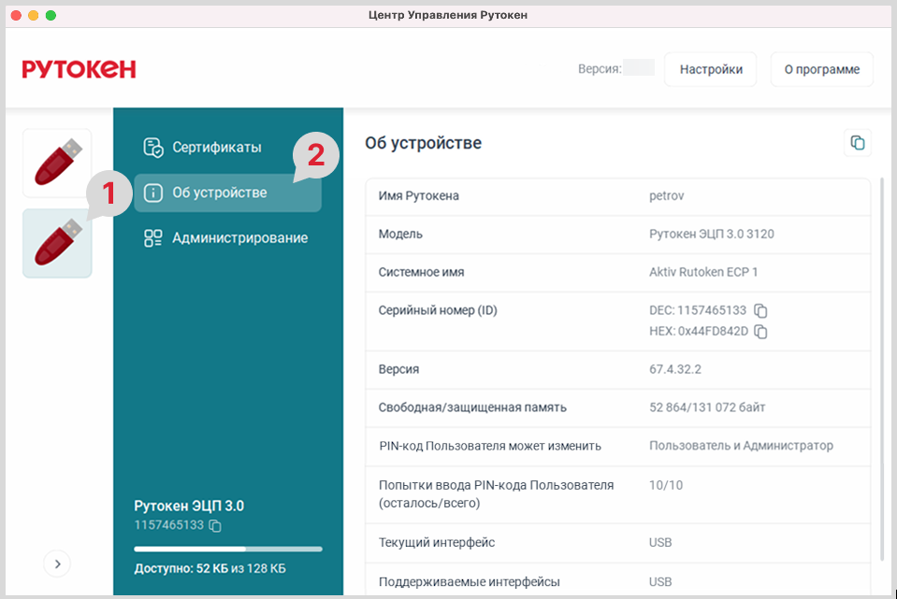Switch to the Об устройстве section

click(219, 193)
